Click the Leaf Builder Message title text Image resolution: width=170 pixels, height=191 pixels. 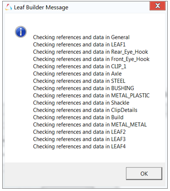41,7
